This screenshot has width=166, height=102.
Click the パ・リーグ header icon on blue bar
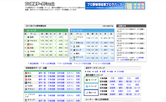[71, 31]
